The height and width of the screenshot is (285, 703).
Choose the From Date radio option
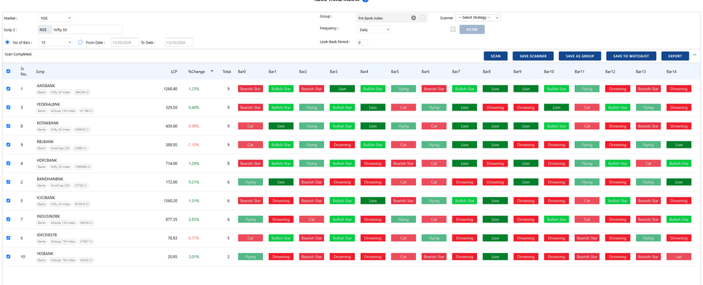pyautogui.click(x=81, y=42)
